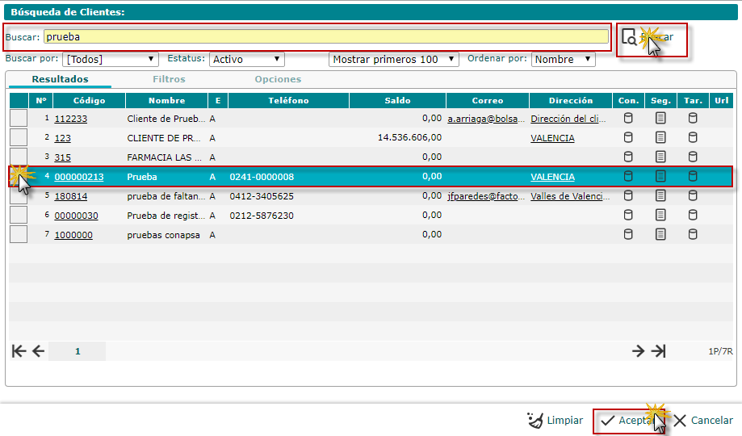Check the selection box for row 1
Image resolution: width=742 pixels, height=436 pixels.
[x=19, y=118]
